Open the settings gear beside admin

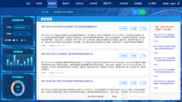[x=179, y=3]
